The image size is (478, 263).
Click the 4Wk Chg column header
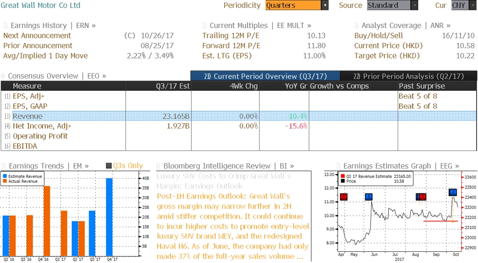pos(225,86)
